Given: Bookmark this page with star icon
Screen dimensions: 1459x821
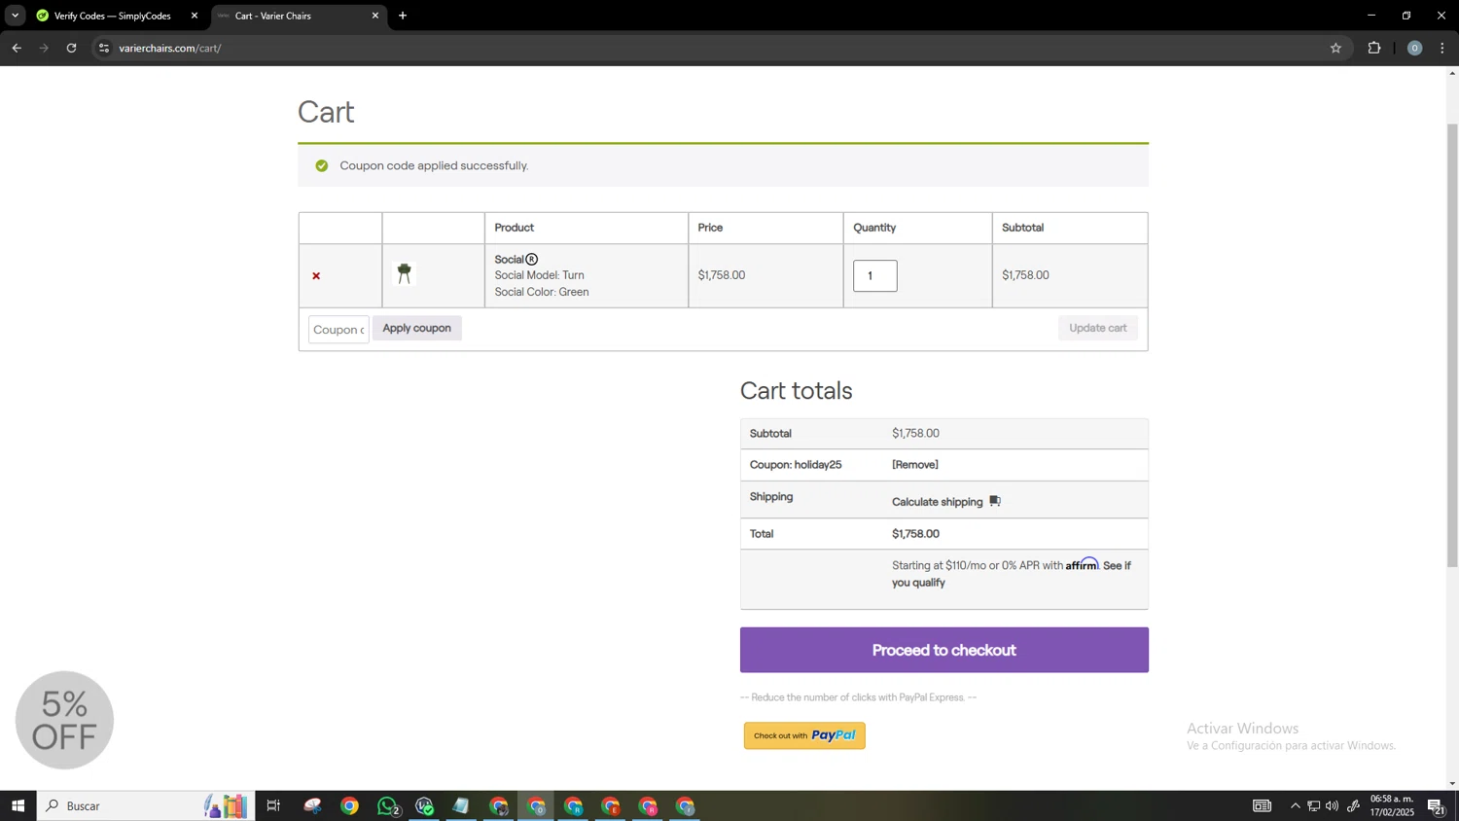Looking at the screenshot, I should [1335, 48].
